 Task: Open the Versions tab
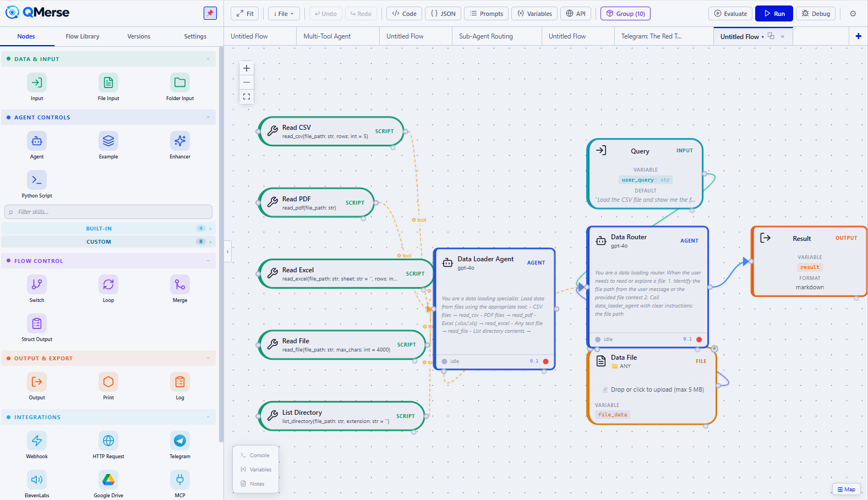coord(139,36)
